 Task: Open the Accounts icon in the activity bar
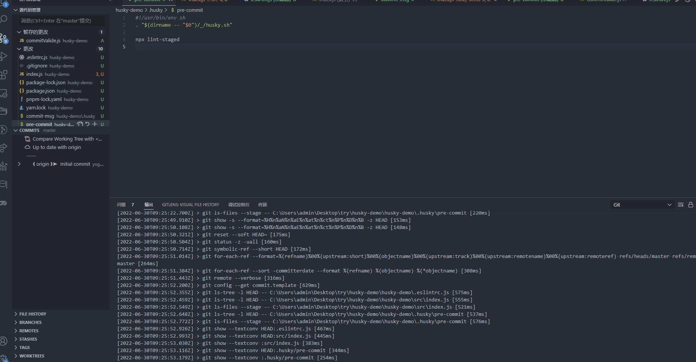pyautogui.click(x=4, y=341)
